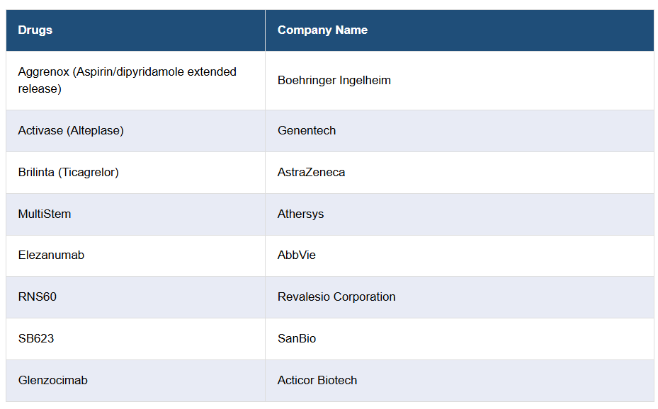This screenshot has width=658, height=409.
Task: Click the word Brilinta
Action: [37, 172]
